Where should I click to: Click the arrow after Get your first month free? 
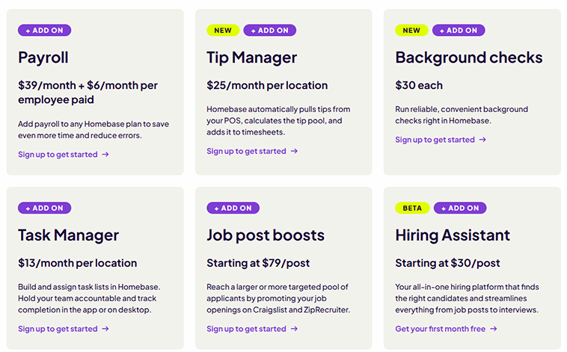494,329
